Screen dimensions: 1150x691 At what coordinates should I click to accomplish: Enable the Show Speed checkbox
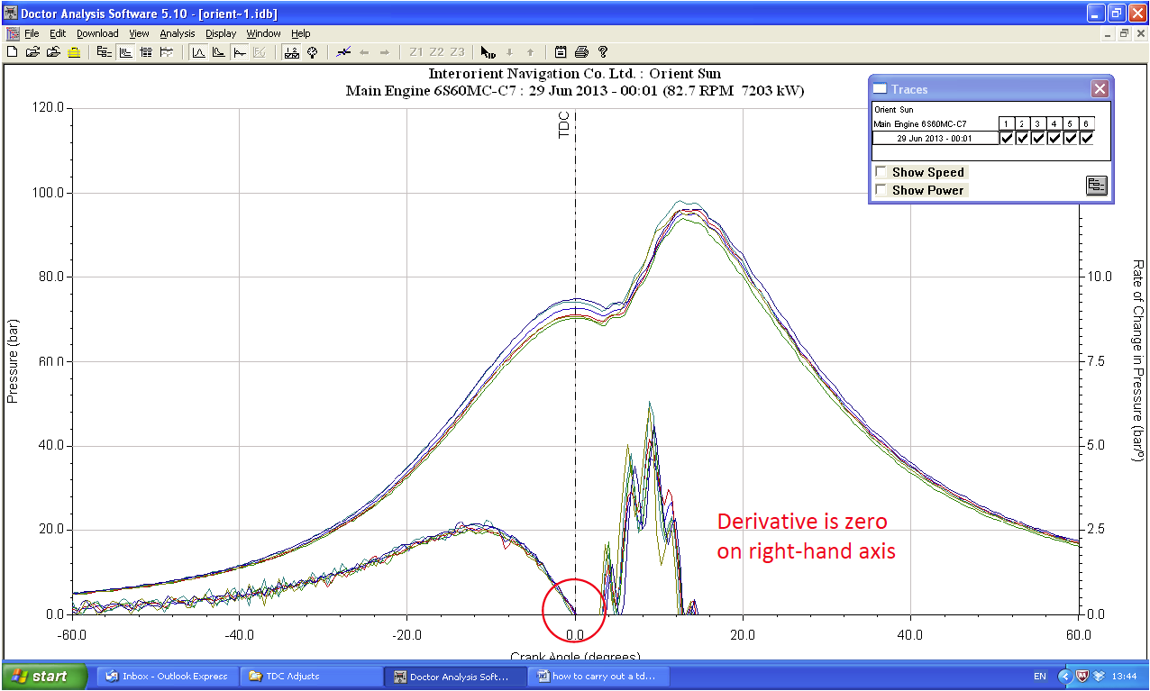[881, 172]
